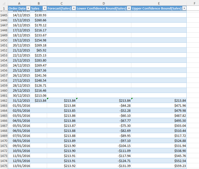Click the upper bound cell showing $471.96
Screen dimensions: 199x169
coord(159,105)
